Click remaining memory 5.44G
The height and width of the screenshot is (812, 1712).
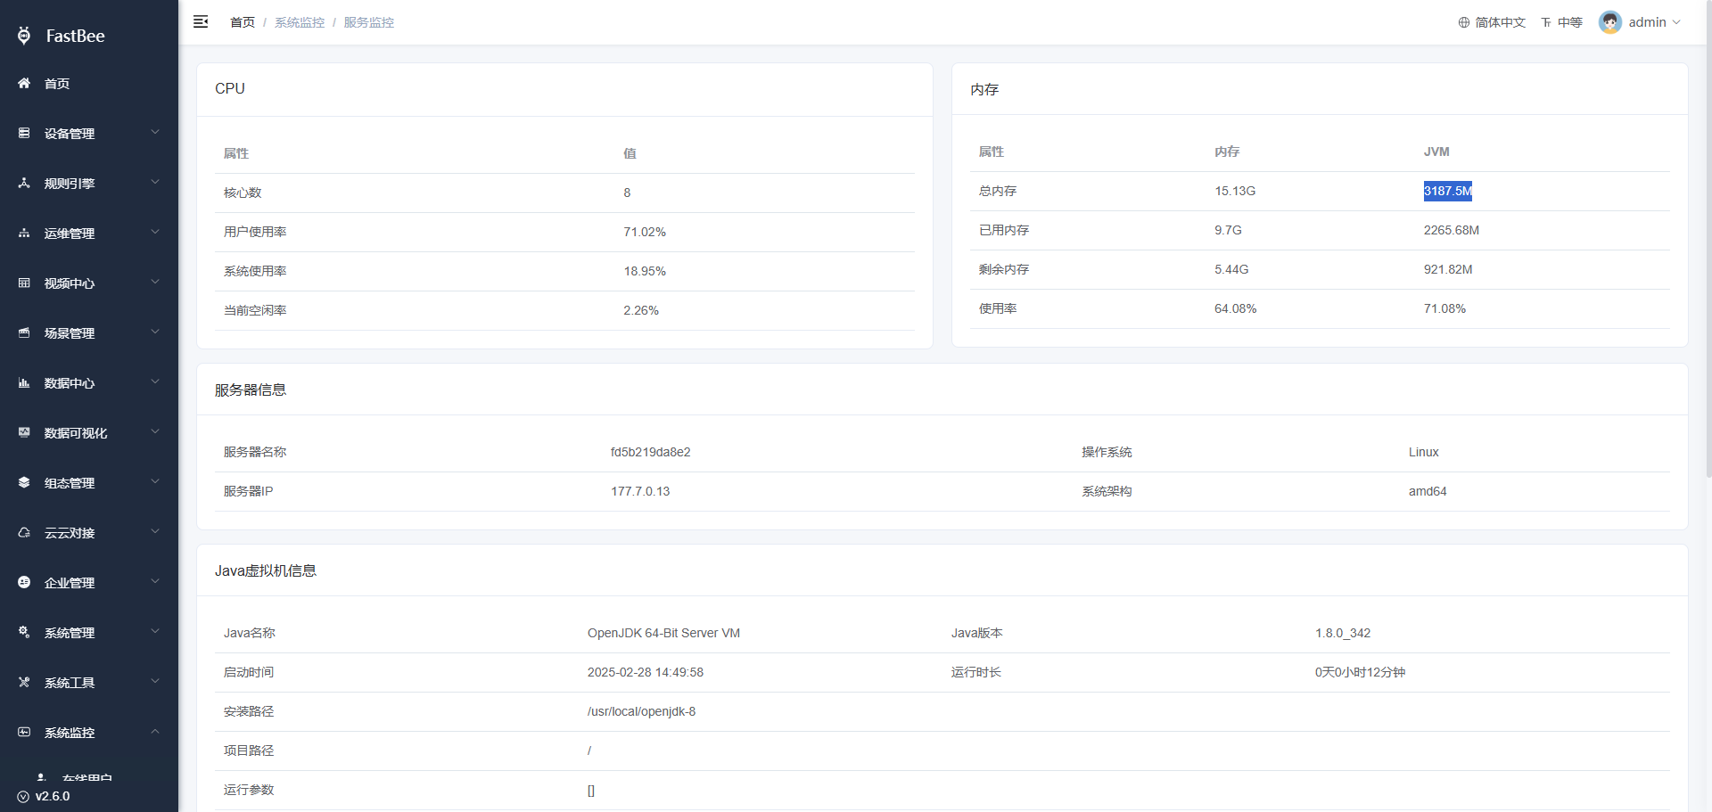1231,269
